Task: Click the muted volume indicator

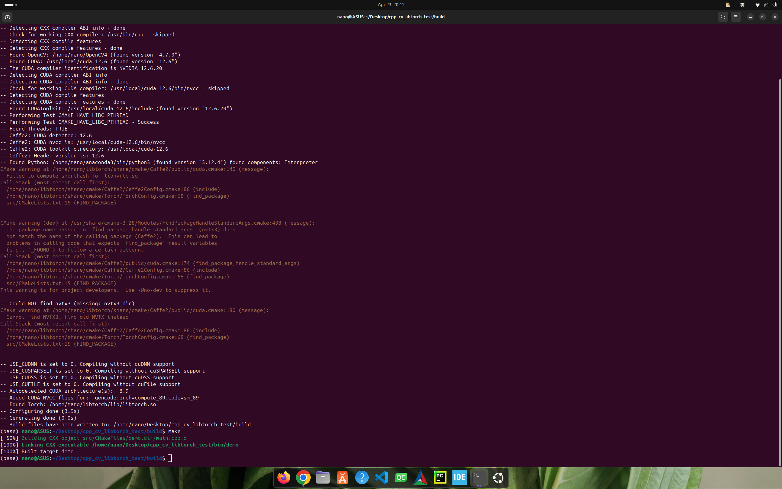Action: [766, 5]
